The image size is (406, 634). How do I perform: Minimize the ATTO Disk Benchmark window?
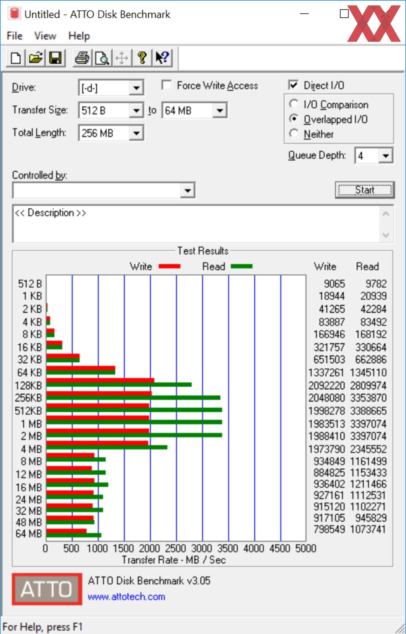point(304,13)
